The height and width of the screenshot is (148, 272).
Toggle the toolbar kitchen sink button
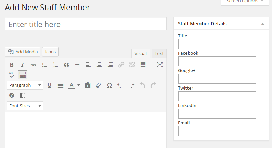coord(23,75)
